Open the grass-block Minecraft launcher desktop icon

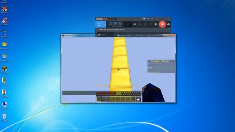point(4,70)
